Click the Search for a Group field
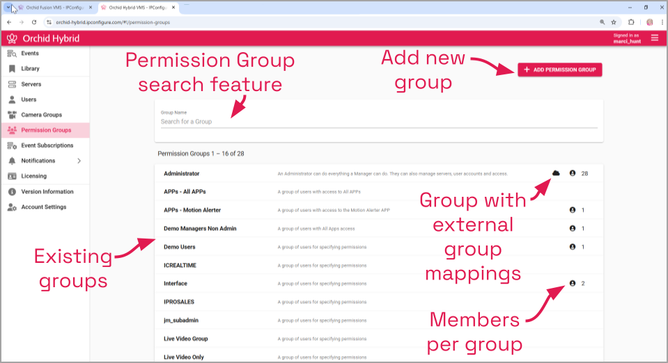The height and width of the screenshot is (363, 668). [x=379, y=122]
